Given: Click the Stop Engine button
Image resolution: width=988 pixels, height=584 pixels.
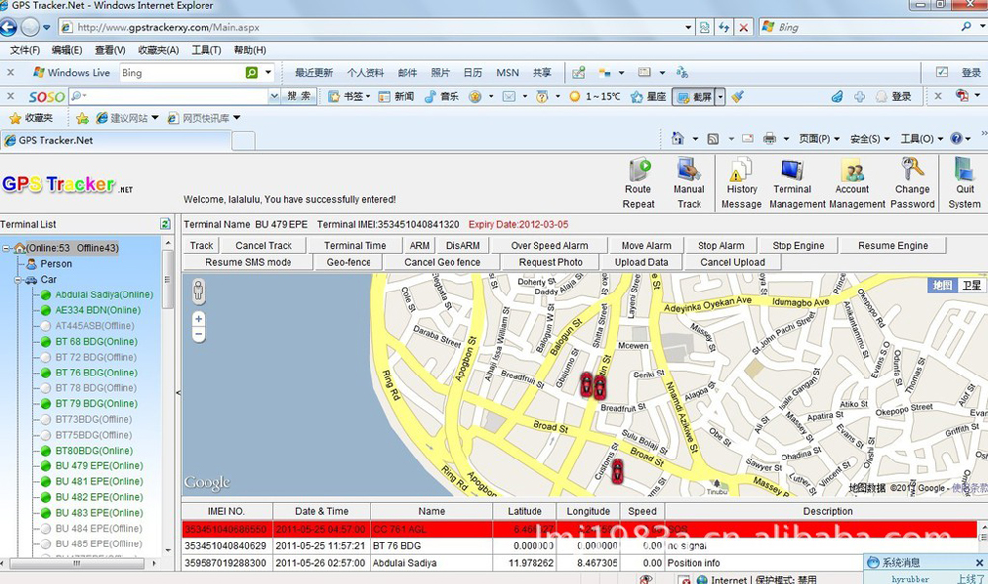Looking at the screenshot, I should click(x=797, y=246).
